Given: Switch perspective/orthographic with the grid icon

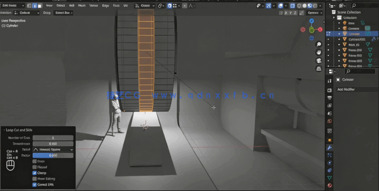Looking at the screenshot, I should point(319,69).
